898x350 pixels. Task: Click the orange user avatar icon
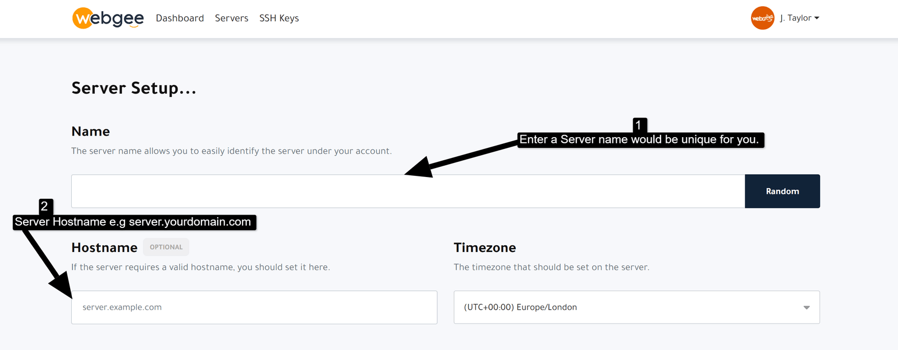[x=762, y=18]
